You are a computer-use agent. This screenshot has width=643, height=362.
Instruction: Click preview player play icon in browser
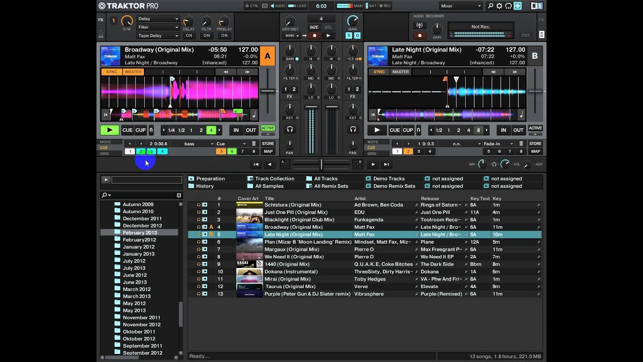tap(105, 179)
